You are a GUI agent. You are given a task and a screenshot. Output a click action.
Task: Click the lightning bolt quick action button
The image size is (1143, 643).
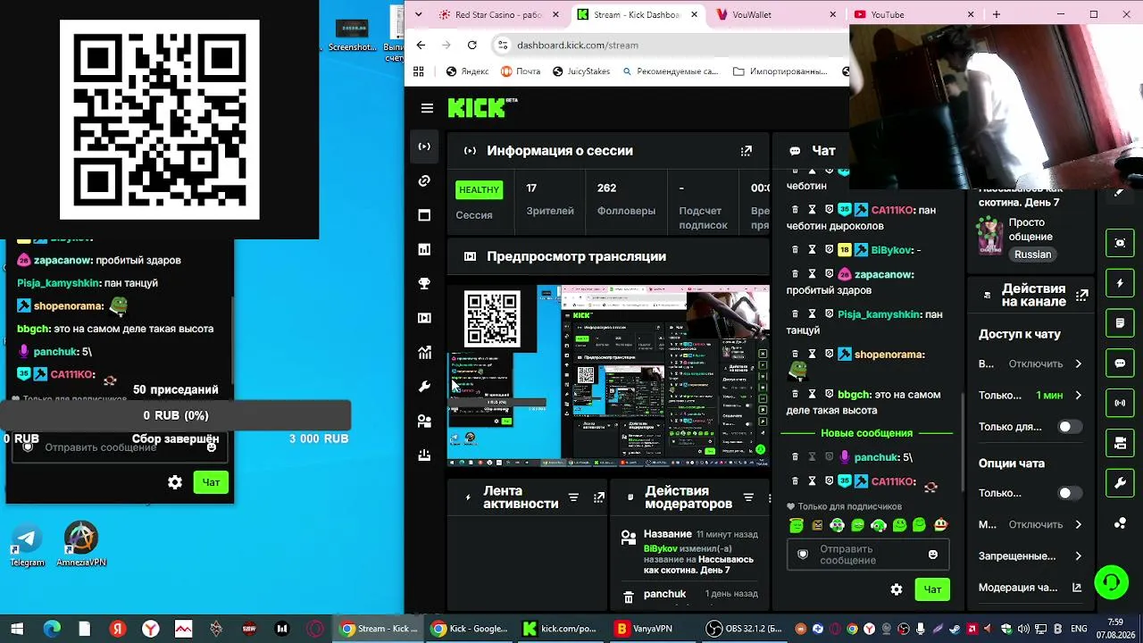point(1120,283)
